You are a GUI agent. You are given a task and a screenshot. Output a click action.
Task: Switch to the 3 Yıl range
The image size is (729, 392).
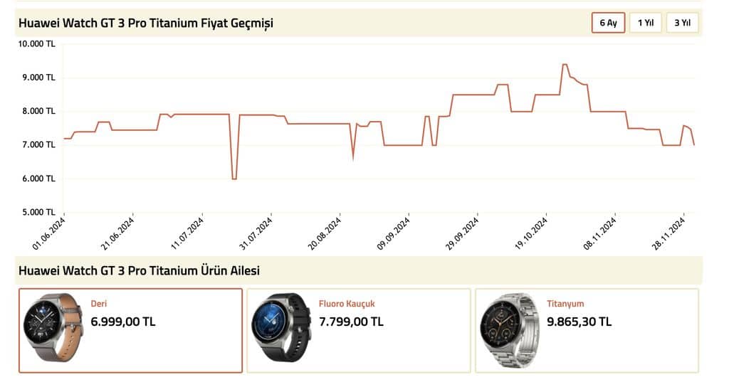tap(682, 23)
